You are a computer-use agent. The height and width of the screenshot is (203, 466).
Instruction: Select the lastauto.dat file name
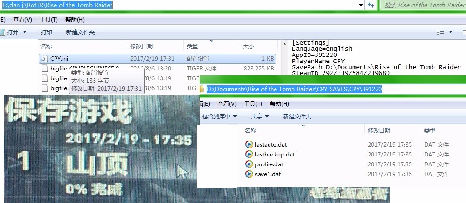point(271,145)
